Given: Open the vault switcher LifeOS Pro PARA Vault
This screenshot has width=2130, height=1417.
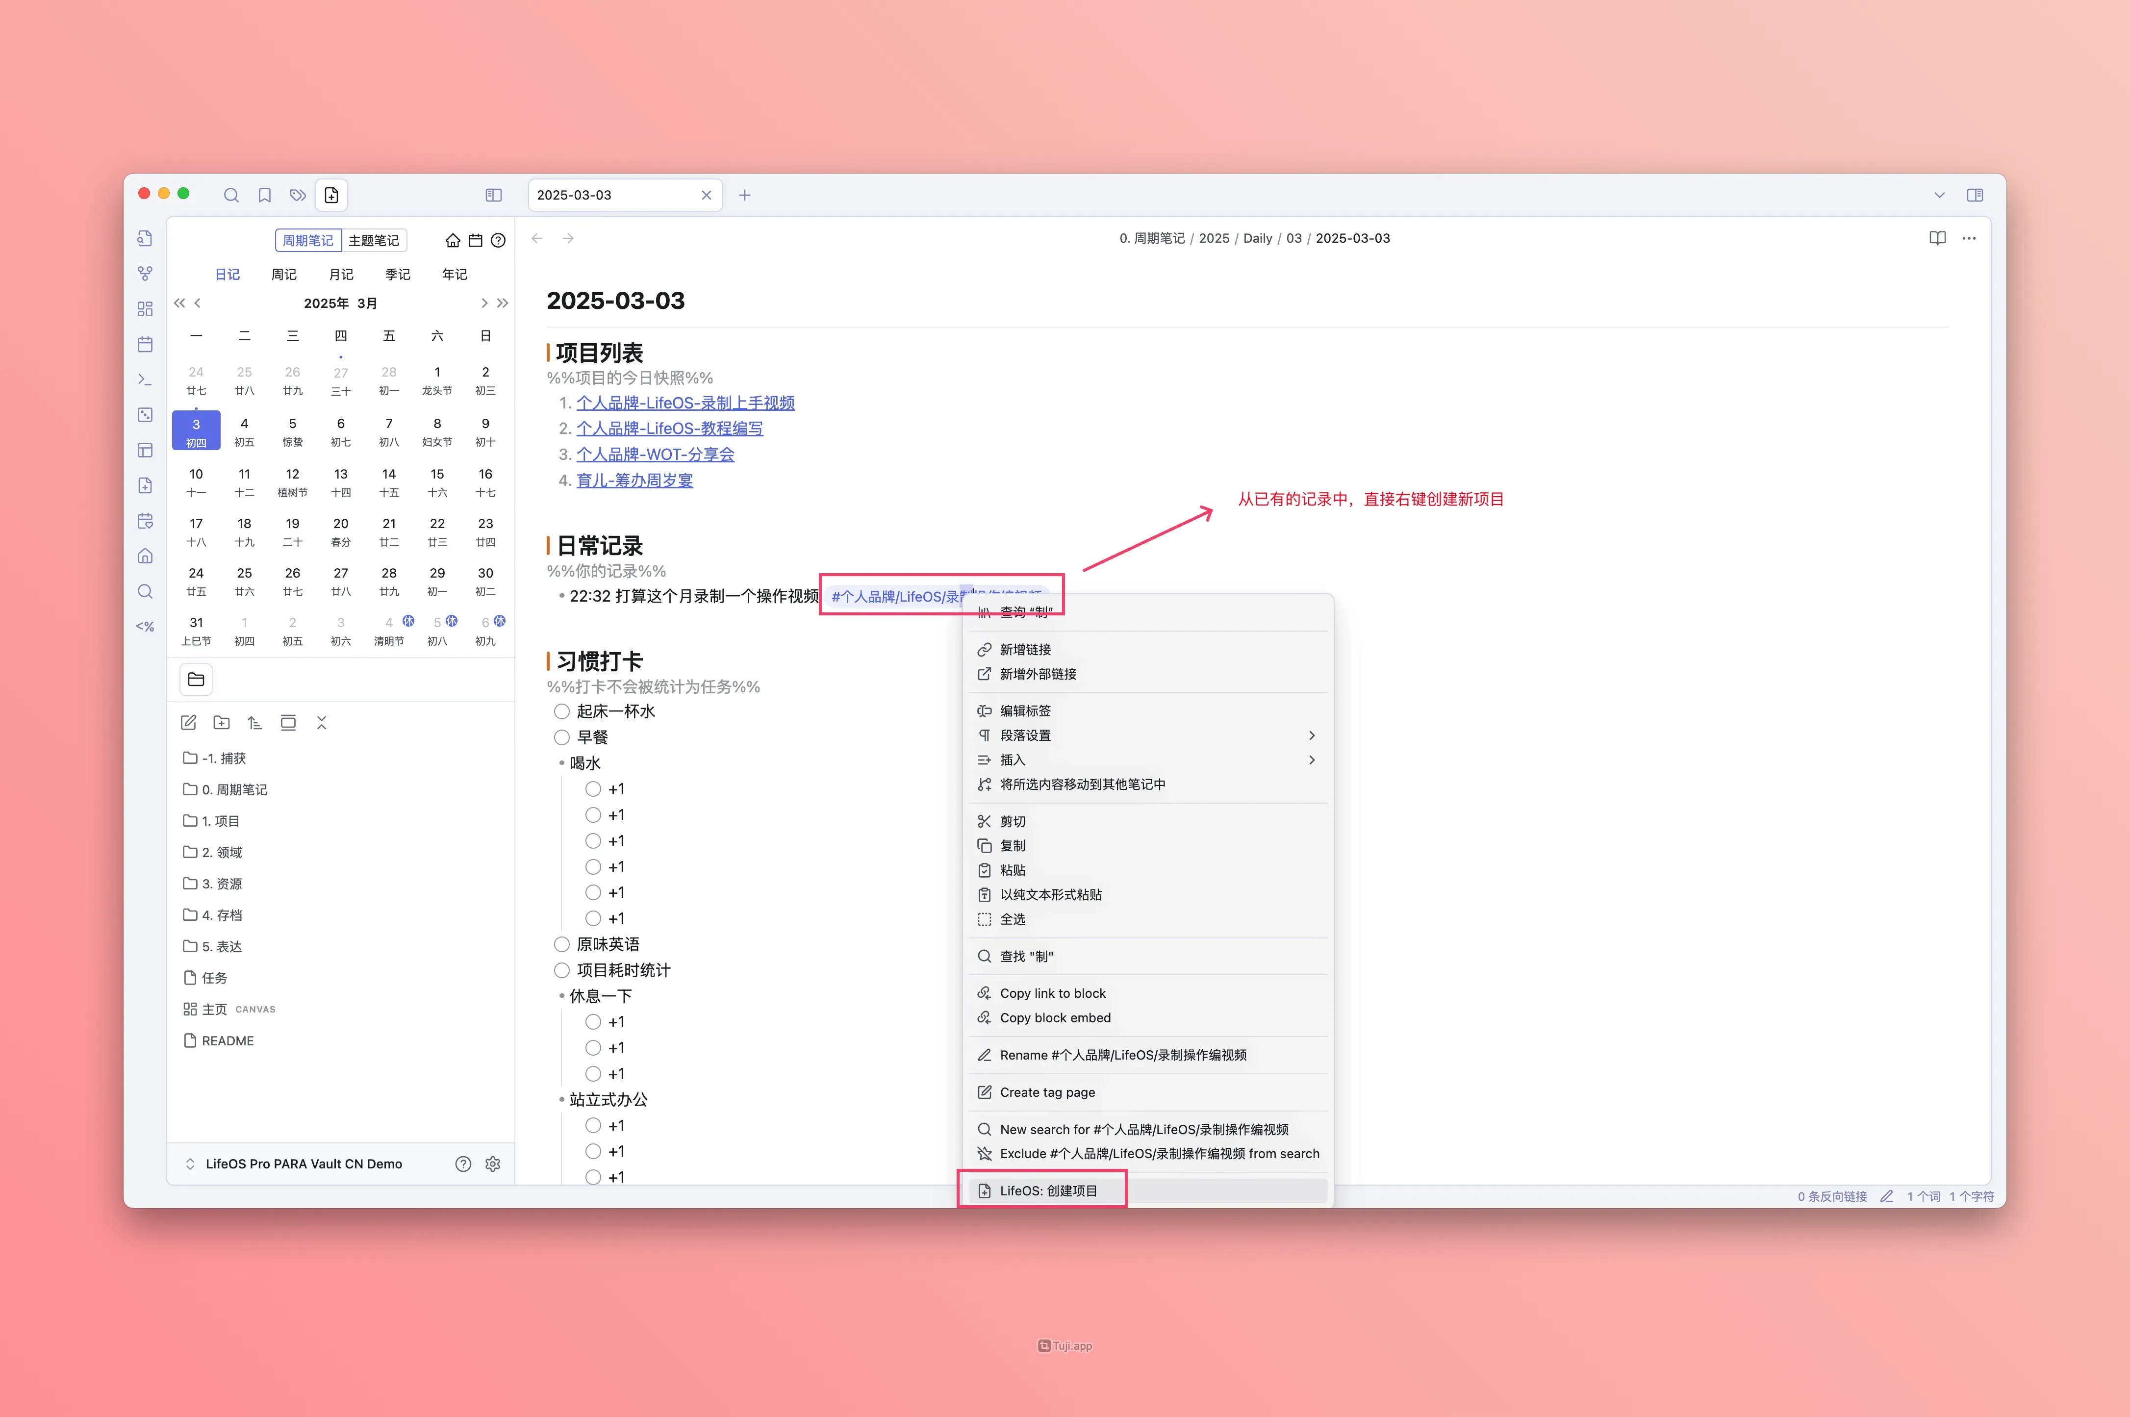Looking at the screenshot, I should [x=303, y=1164].
